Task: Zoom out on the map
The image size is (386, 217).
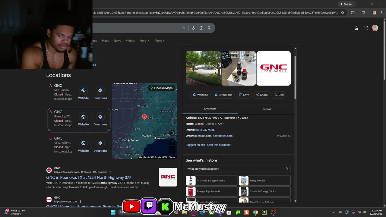Action: coord(172,150)
